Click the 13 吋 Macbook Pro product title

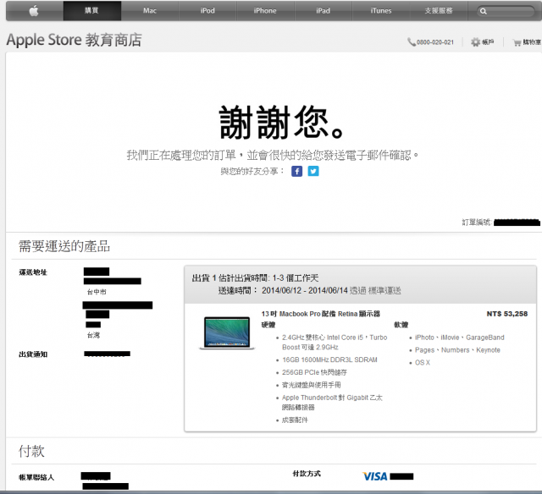point(320,314)
